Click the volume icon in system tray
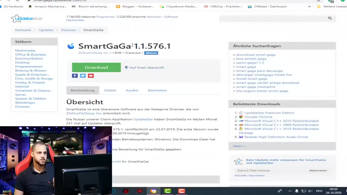This screenshot has height=195, width=347. tap(310, 191)
